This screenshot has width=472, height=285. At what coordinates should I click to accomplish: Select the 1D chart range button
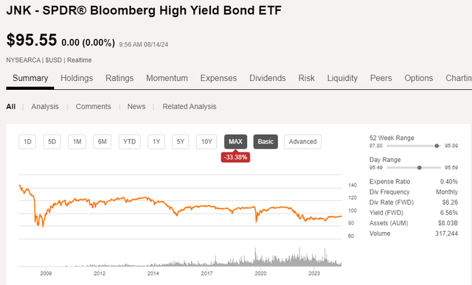tap(27, 141)
